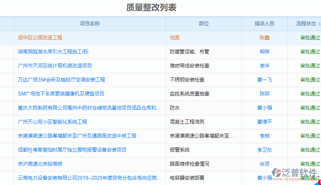The width and height of the screenshot is (321, 185).
Task: Select the 地面 cell in 部位 column
Action: click(x=175, y=38)
